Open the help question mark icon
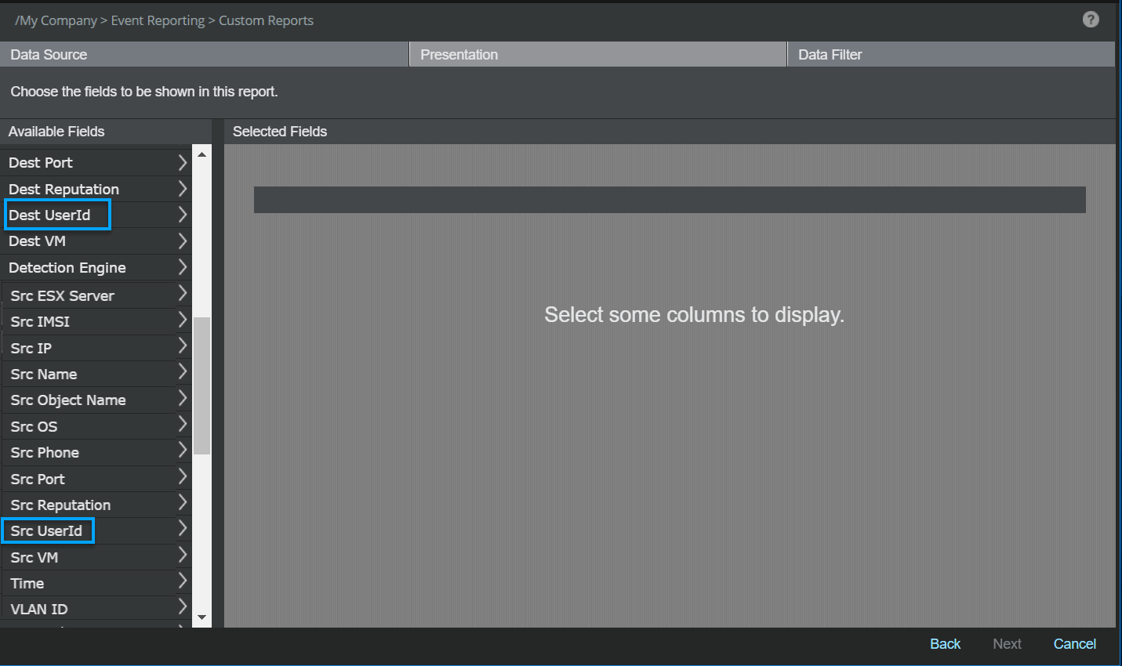 coord(1091,20)
